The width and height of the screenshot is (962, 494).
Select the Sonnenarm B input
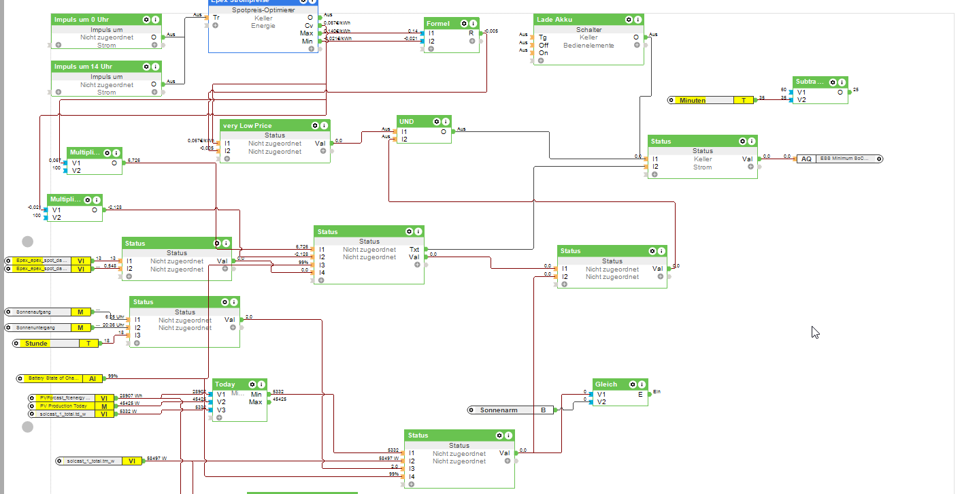coord(512,410)
